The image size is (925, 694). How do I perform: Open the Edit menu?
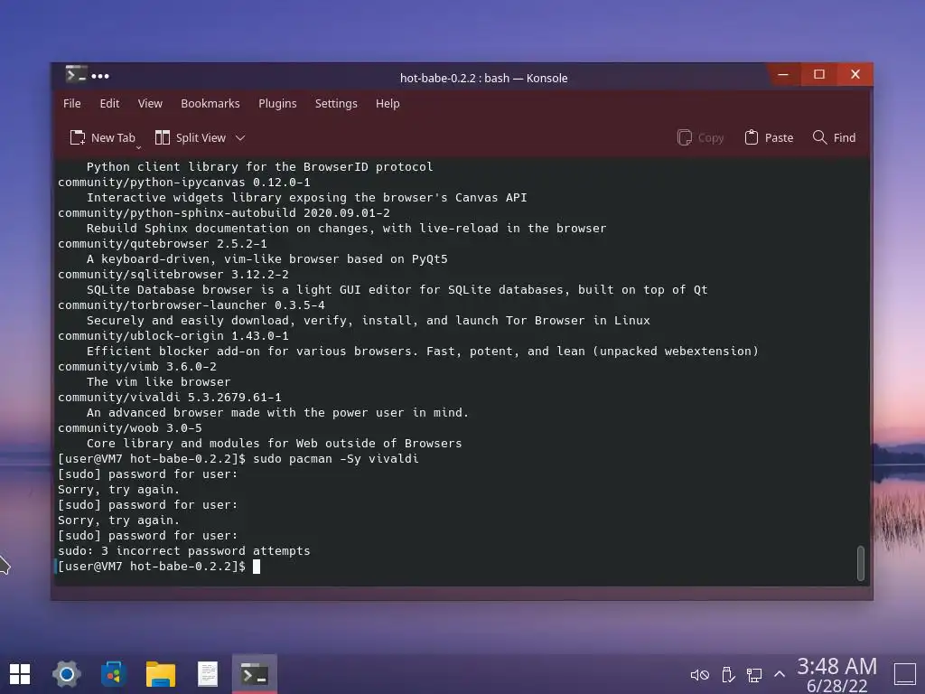(109, 103)
